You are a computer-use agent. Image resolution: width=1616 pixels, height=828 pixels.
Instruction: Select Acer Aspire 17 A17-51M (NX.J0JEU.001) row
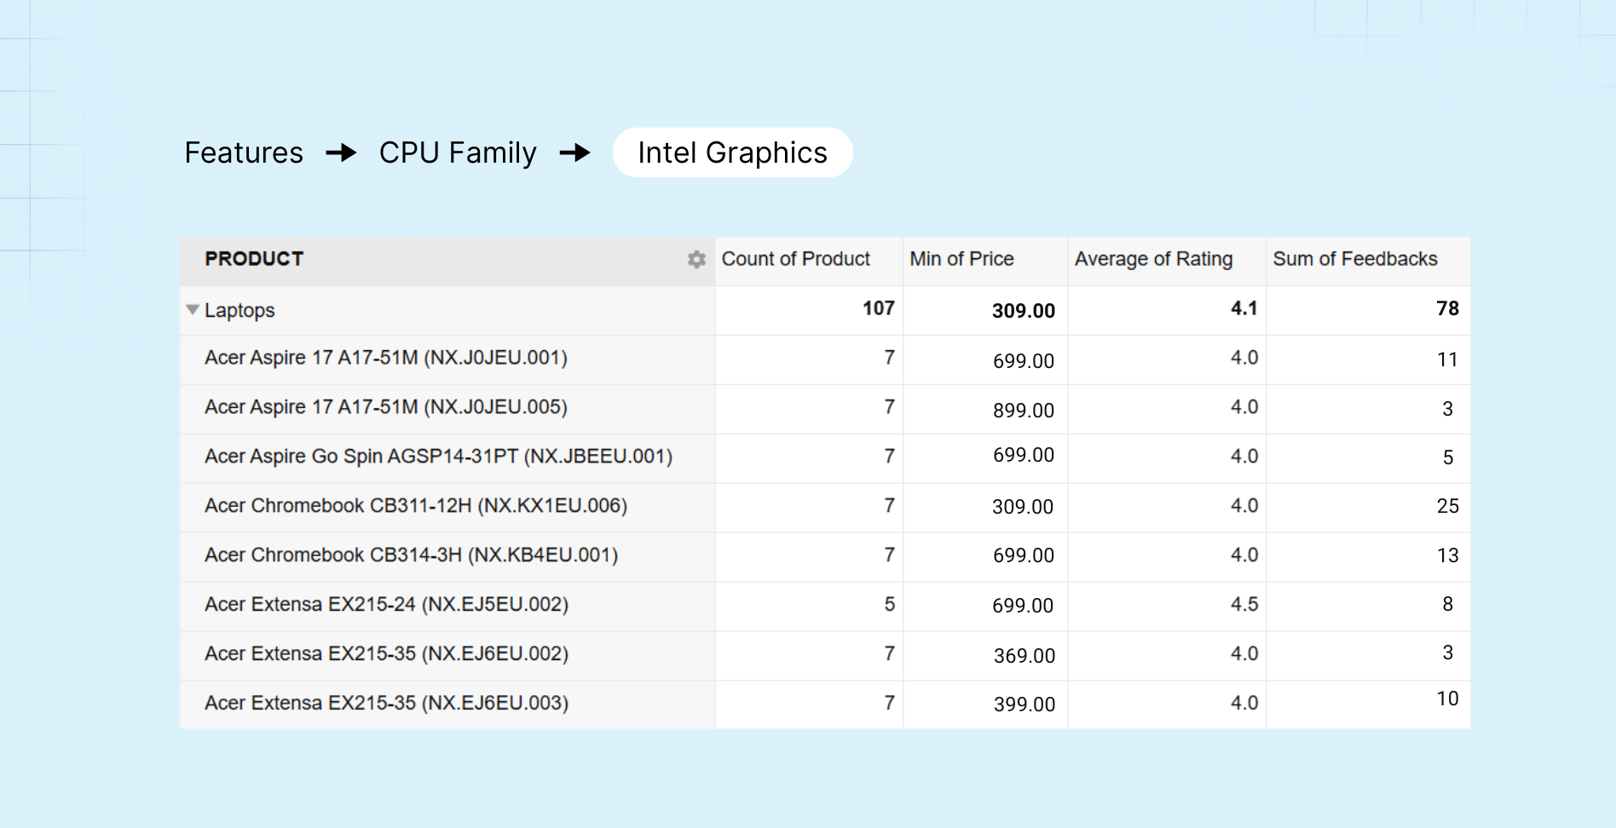pyautogui.click(x=385, y=358)
